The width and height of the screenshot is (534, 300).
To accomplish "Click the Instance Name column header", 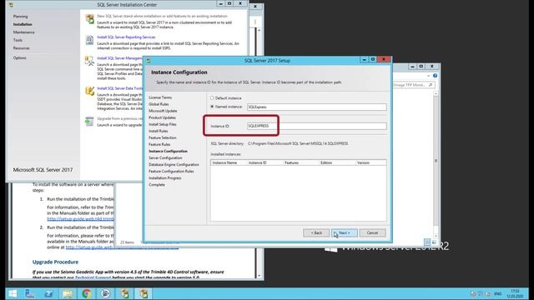I will coord(229,163).
